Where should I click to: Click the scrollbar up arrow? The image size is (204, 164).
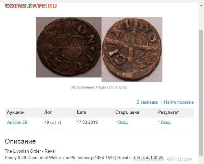(x=201, y=6)
